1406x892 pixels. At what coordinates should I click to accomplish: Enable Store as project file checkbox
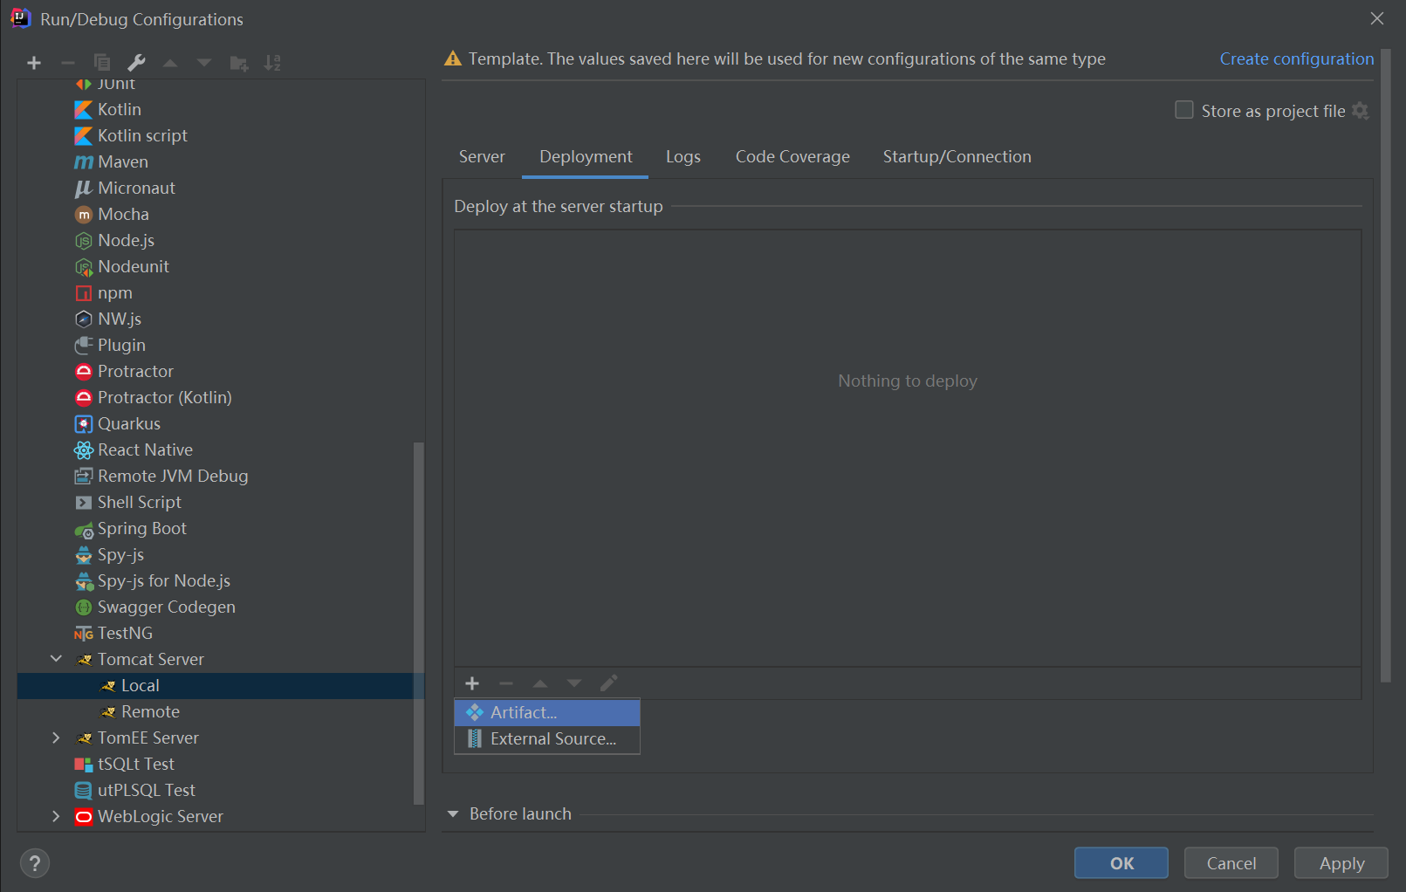pos(1184,110)
